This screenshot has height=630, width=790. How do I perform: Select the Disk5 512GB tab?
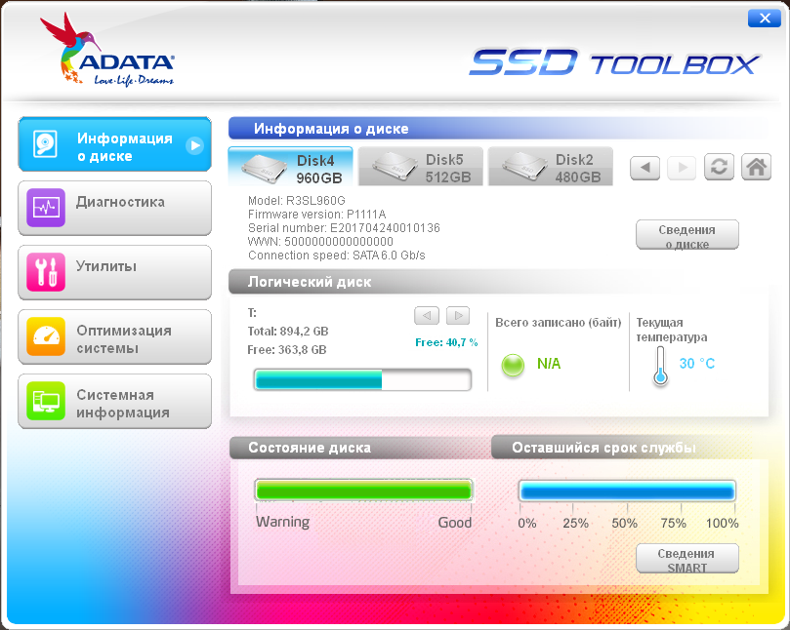(420, 167)
